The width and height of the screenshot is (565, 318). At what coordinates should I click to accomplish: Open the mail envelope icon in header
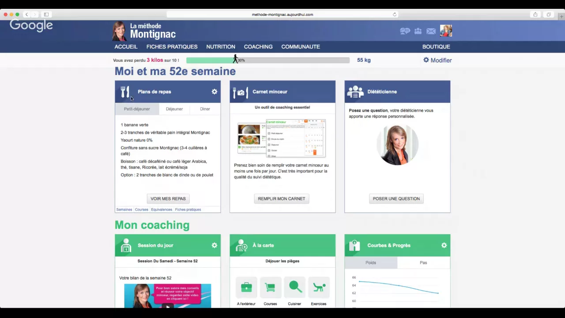click(x=431, y=31)
